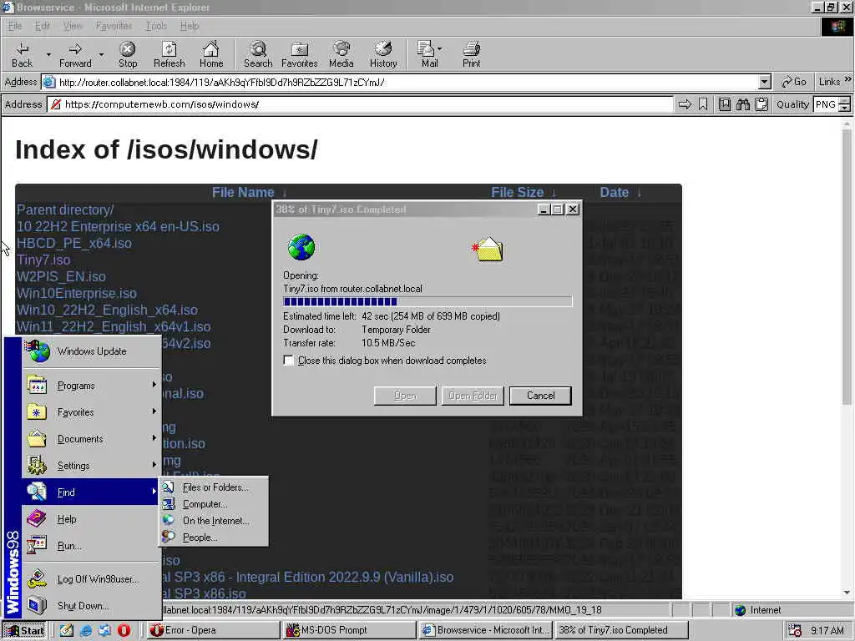Click Show Desktop quick launch icon
The height and width of the screenshot is (641, 855).
coord(67,630)
